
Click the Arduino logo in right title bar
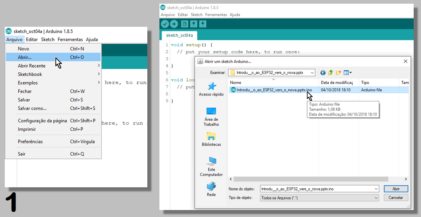(x=163, y=7)
